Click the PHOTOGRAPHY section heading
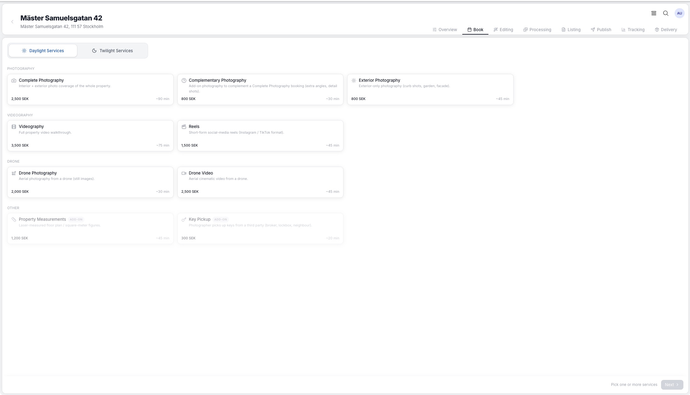 tap(21, 69)
